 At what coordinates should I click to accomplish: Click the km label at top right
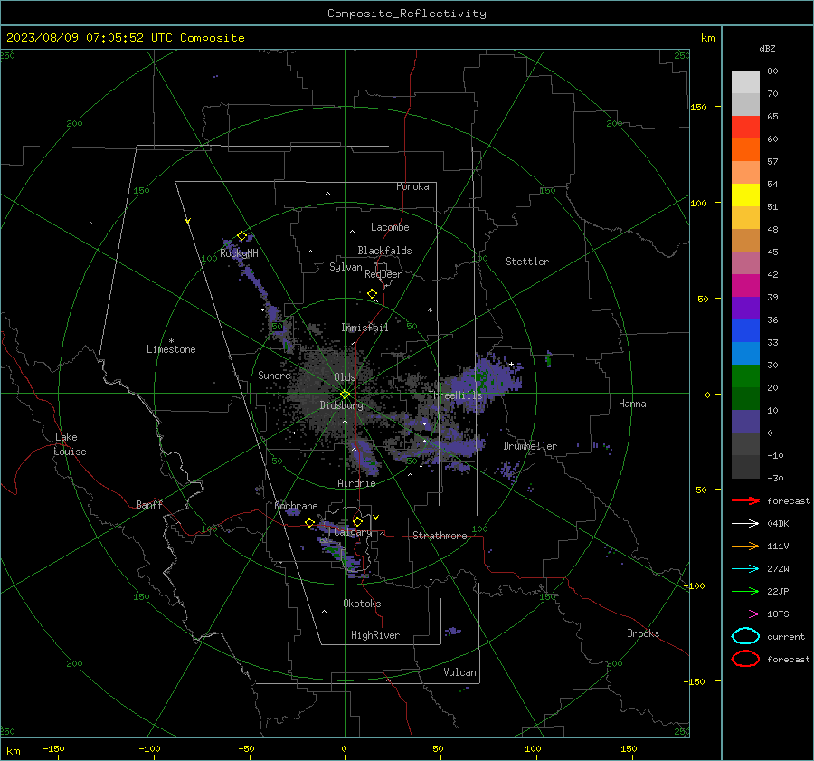[x=707, y=38]
